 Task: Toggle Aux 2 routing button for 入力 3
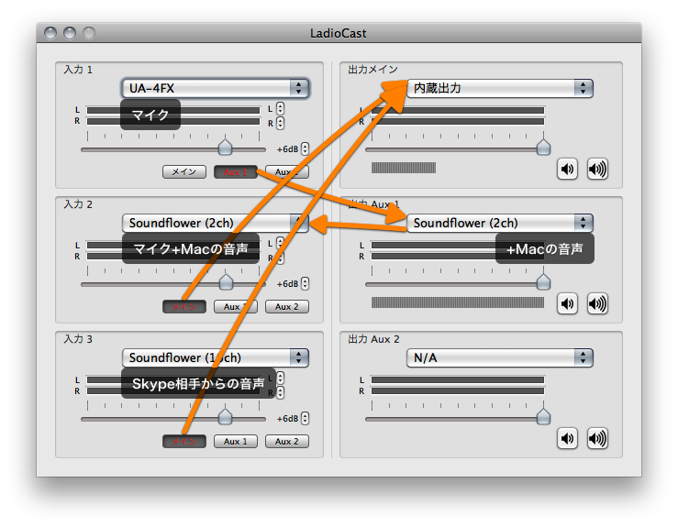[286, 442]
